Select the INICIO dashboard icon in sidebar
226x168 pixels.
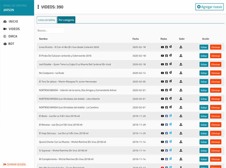coord(6,21)
